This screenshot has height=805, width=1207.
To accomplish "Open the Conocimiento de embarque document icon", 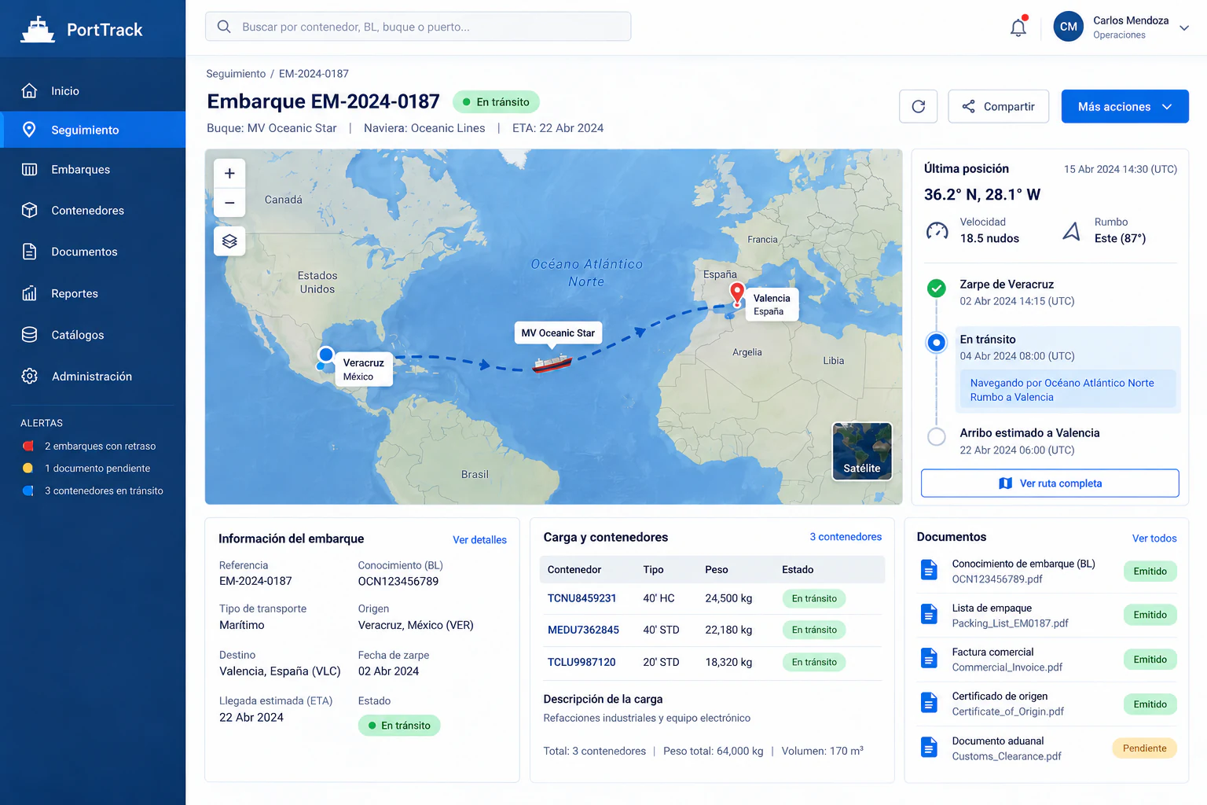I will 929,570.
